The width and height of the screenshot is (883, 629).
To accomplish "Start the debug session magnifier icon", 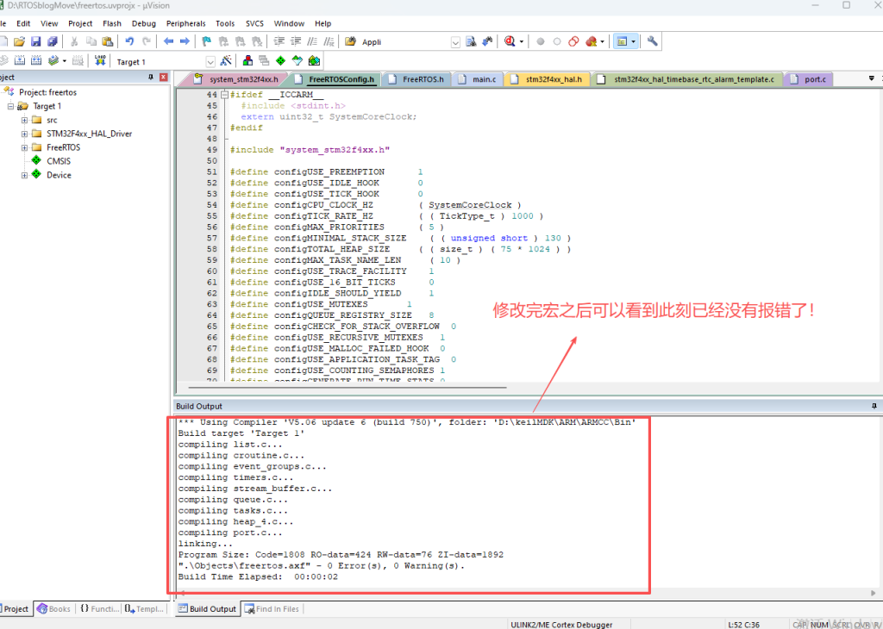I will coord(510,41).
